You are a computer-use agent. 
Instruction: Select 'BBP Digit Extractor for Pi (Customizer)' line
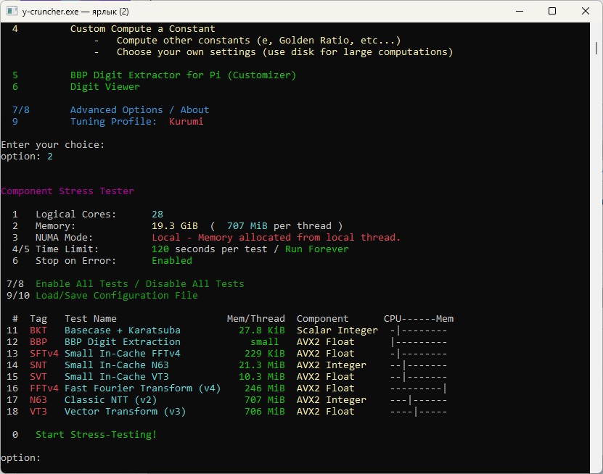coord(183,75)
